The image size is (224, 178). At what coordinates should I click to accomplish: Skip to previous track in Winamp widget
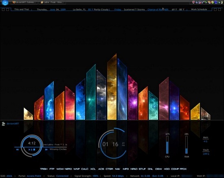click(18, 150)
